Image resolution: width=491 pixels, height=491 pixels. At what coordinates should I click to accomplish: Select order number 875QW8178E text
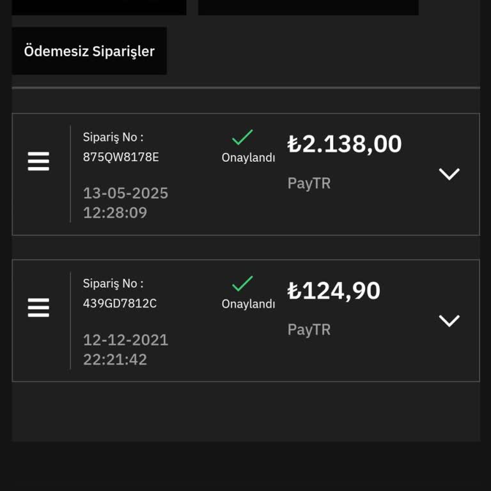click(121, 157)
